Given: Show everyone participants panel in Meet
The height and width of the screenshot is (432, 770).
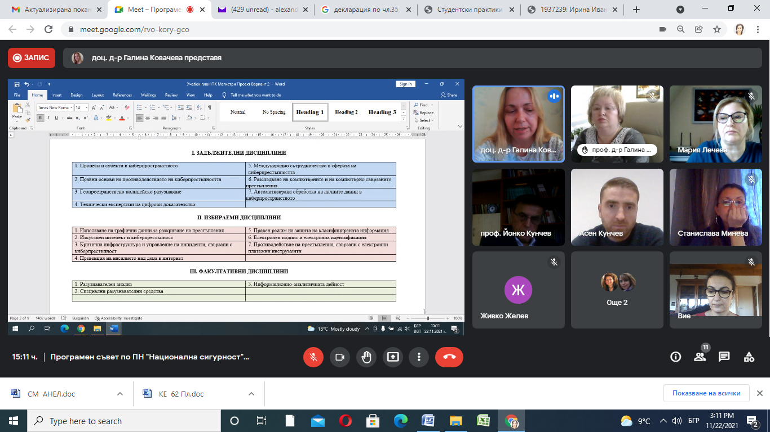Looking at the screenshot, I should 700,357.
